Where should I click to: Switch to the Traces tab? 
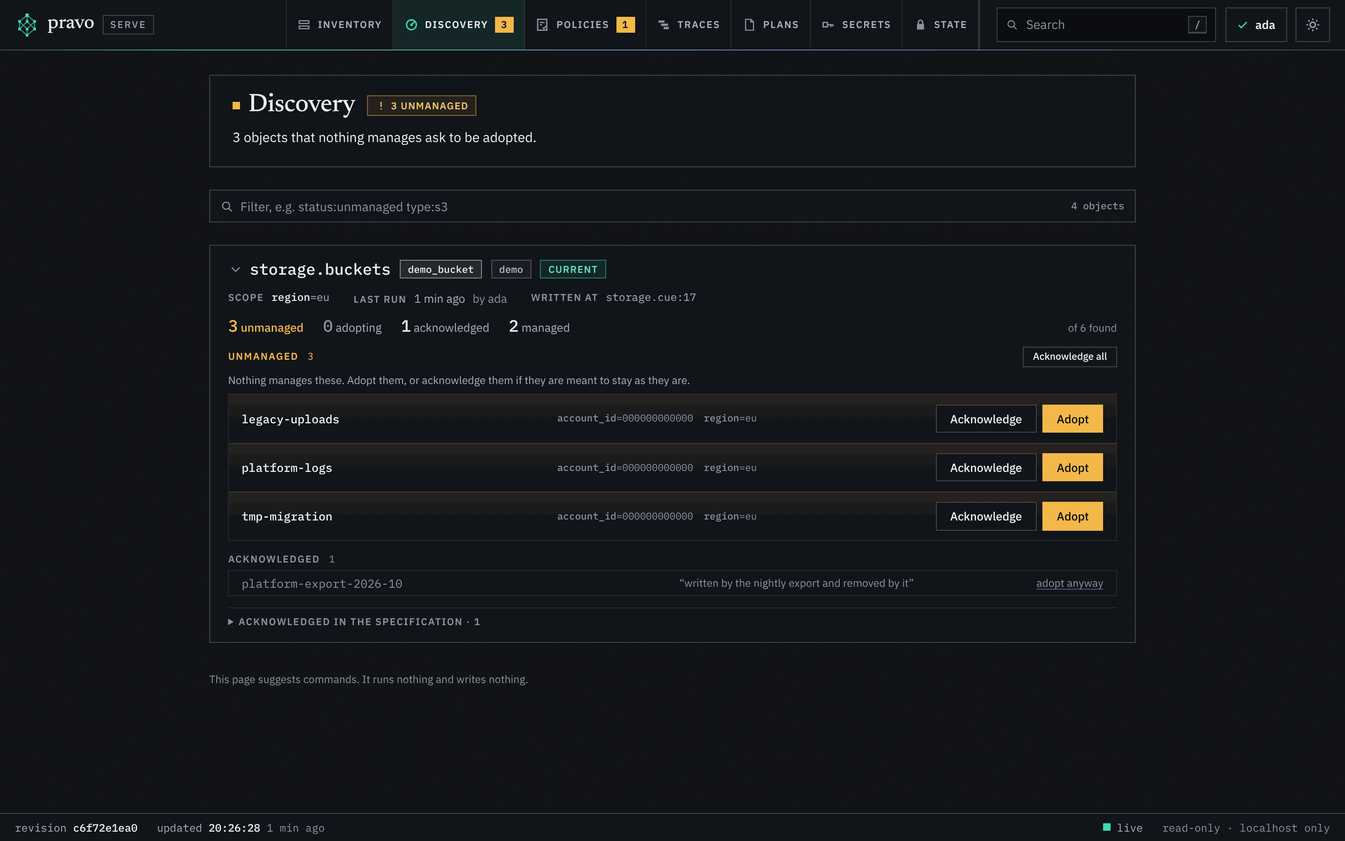(x=688, y=24)
